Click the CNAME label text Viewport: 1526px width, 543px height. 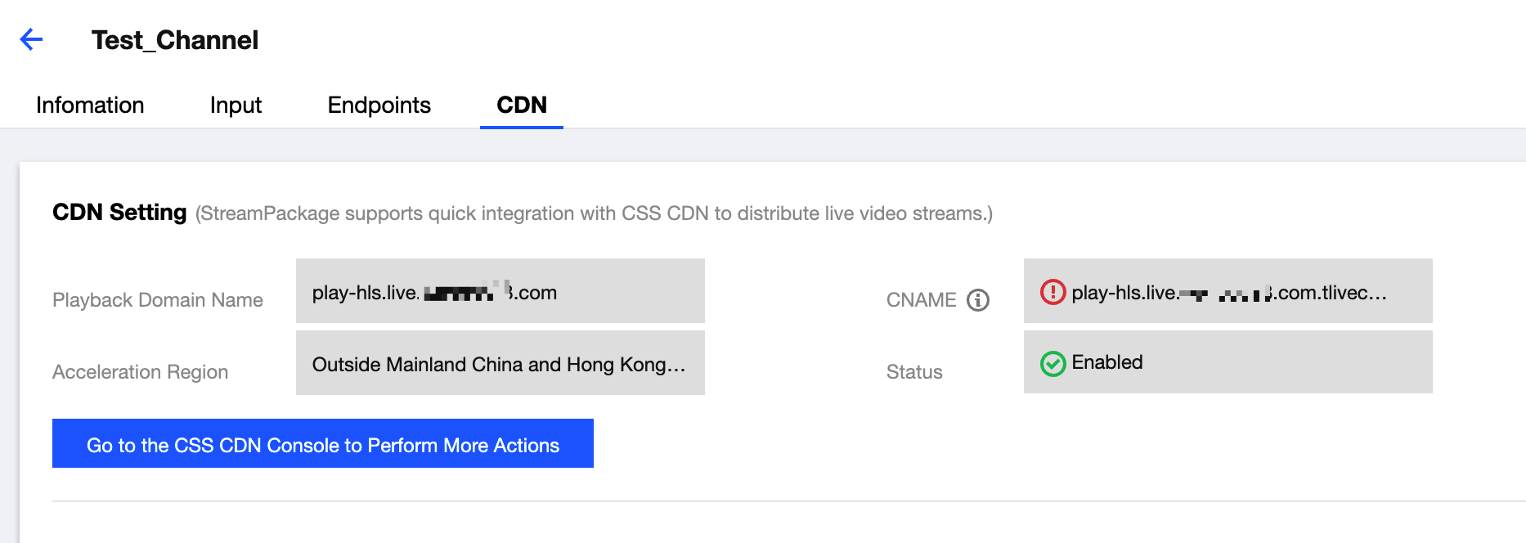(921, 300)
